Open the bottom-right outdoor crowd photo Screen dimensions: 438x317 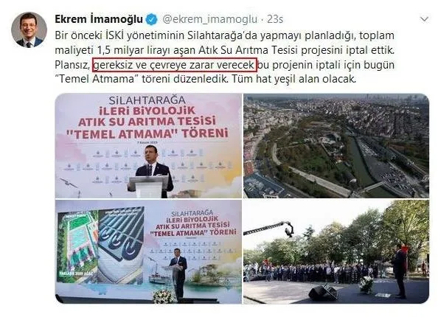[x=336, y=251]
